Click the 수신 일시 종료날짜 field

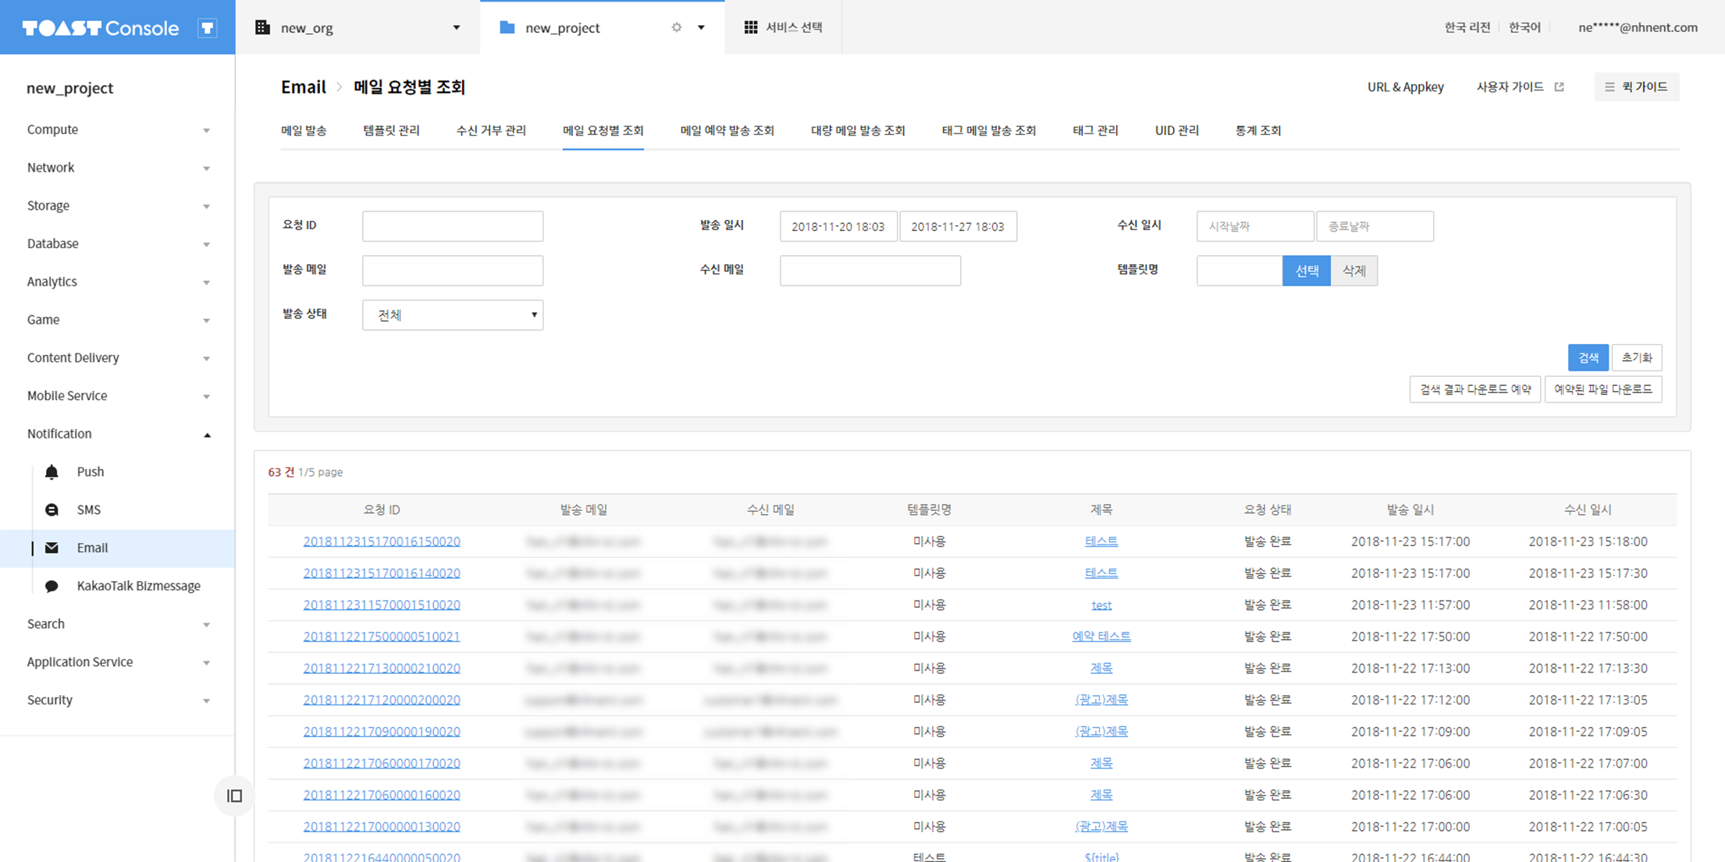coord(1375,226)
